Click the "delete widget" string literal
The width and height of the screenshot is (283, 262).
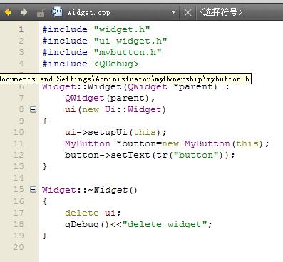tap(165, 224)
